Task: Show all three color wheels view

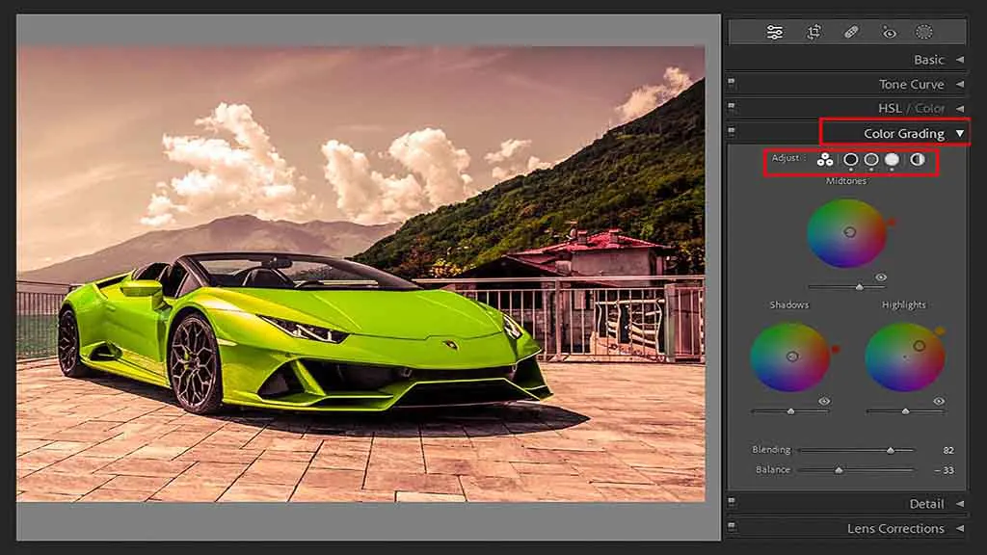Action: click(x=825, y=160)
